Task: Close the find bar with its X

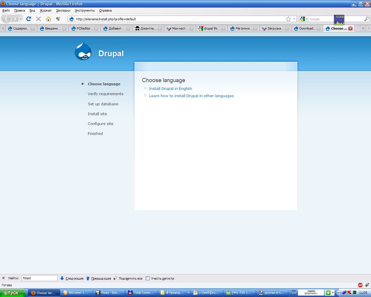Action: click(3, 278)
